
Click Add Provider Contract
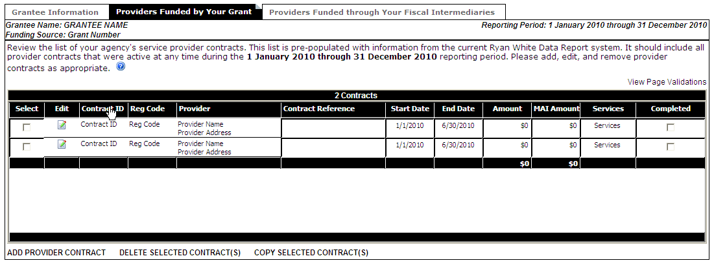(x=56, y=253)
